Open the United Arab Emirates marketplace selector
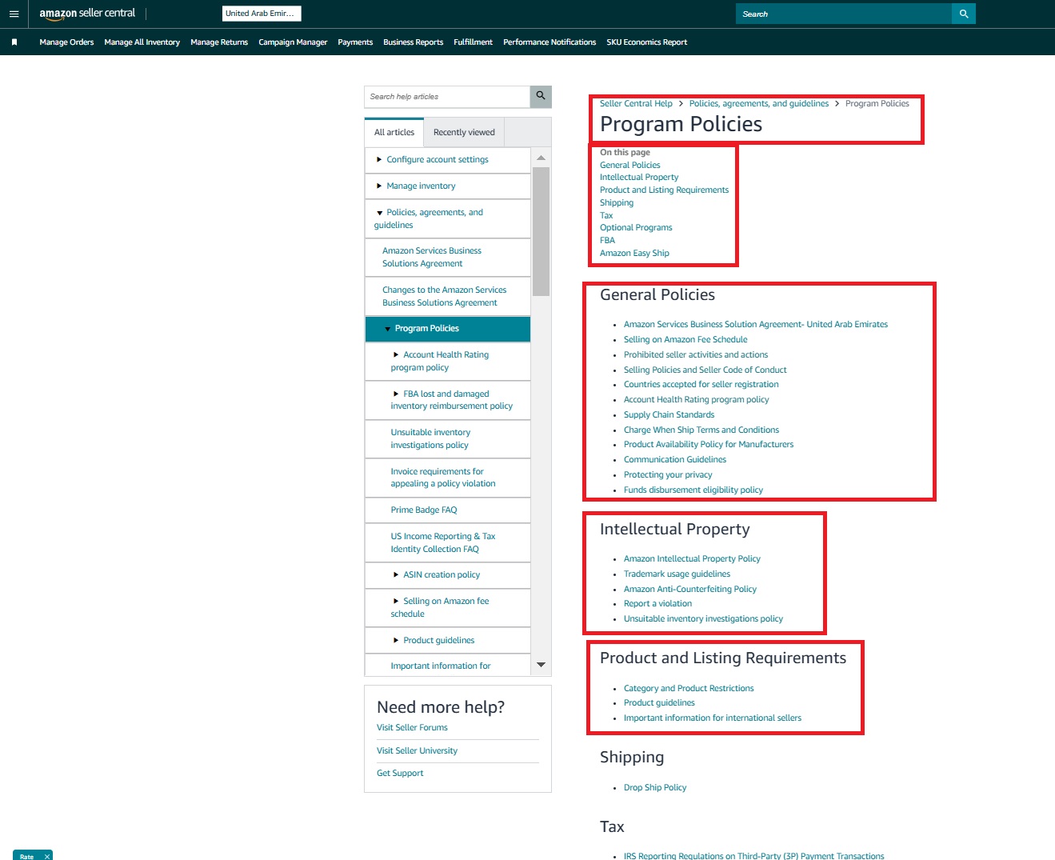Viewport: 1055px width, 860px height. (262, 14)
